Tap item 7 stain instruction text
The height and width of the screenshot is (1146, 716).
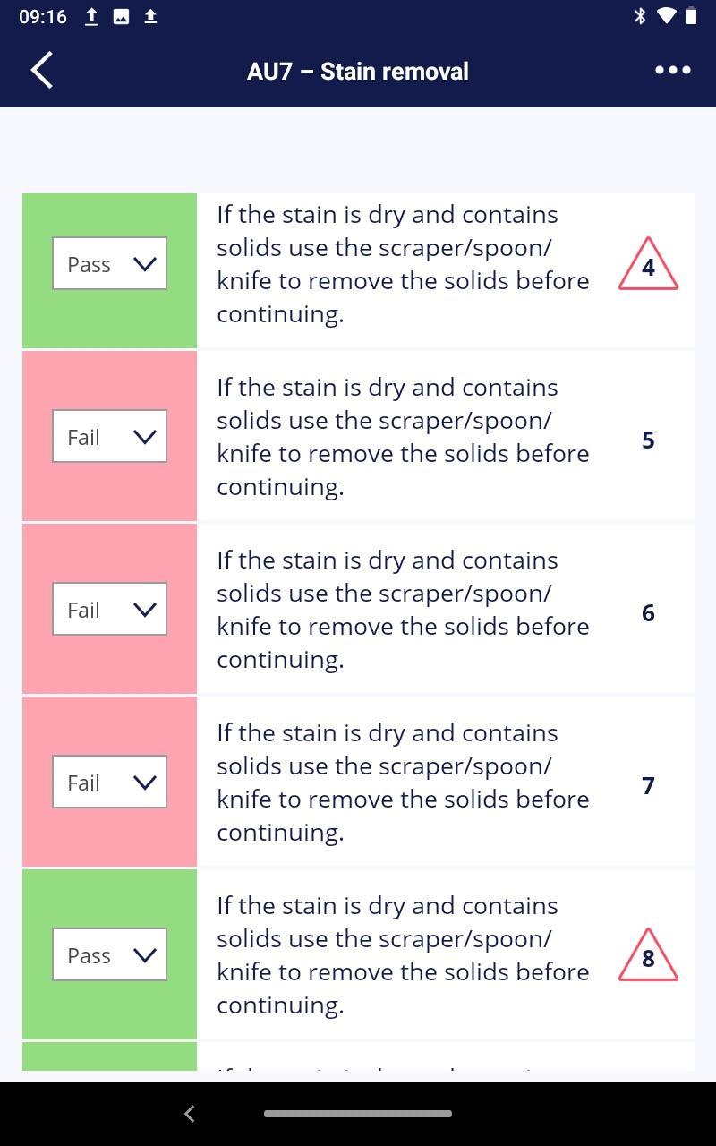point(403,783)
